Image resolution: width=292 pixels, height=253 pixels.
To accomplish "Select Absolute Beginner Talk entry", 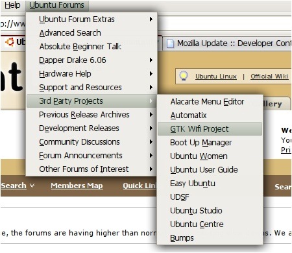I will point(91,47).
